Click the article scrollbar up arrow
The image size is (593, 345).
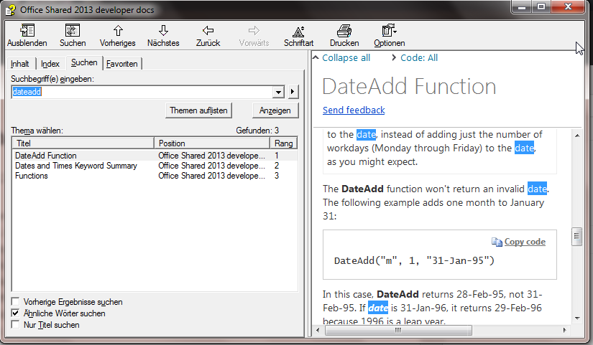pyautogui.click(x=576, y=136)
